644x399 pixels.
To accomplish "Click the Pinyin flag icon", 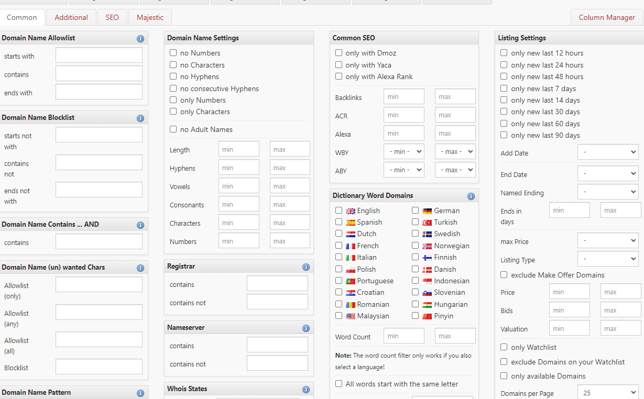I will click(427, 316).
